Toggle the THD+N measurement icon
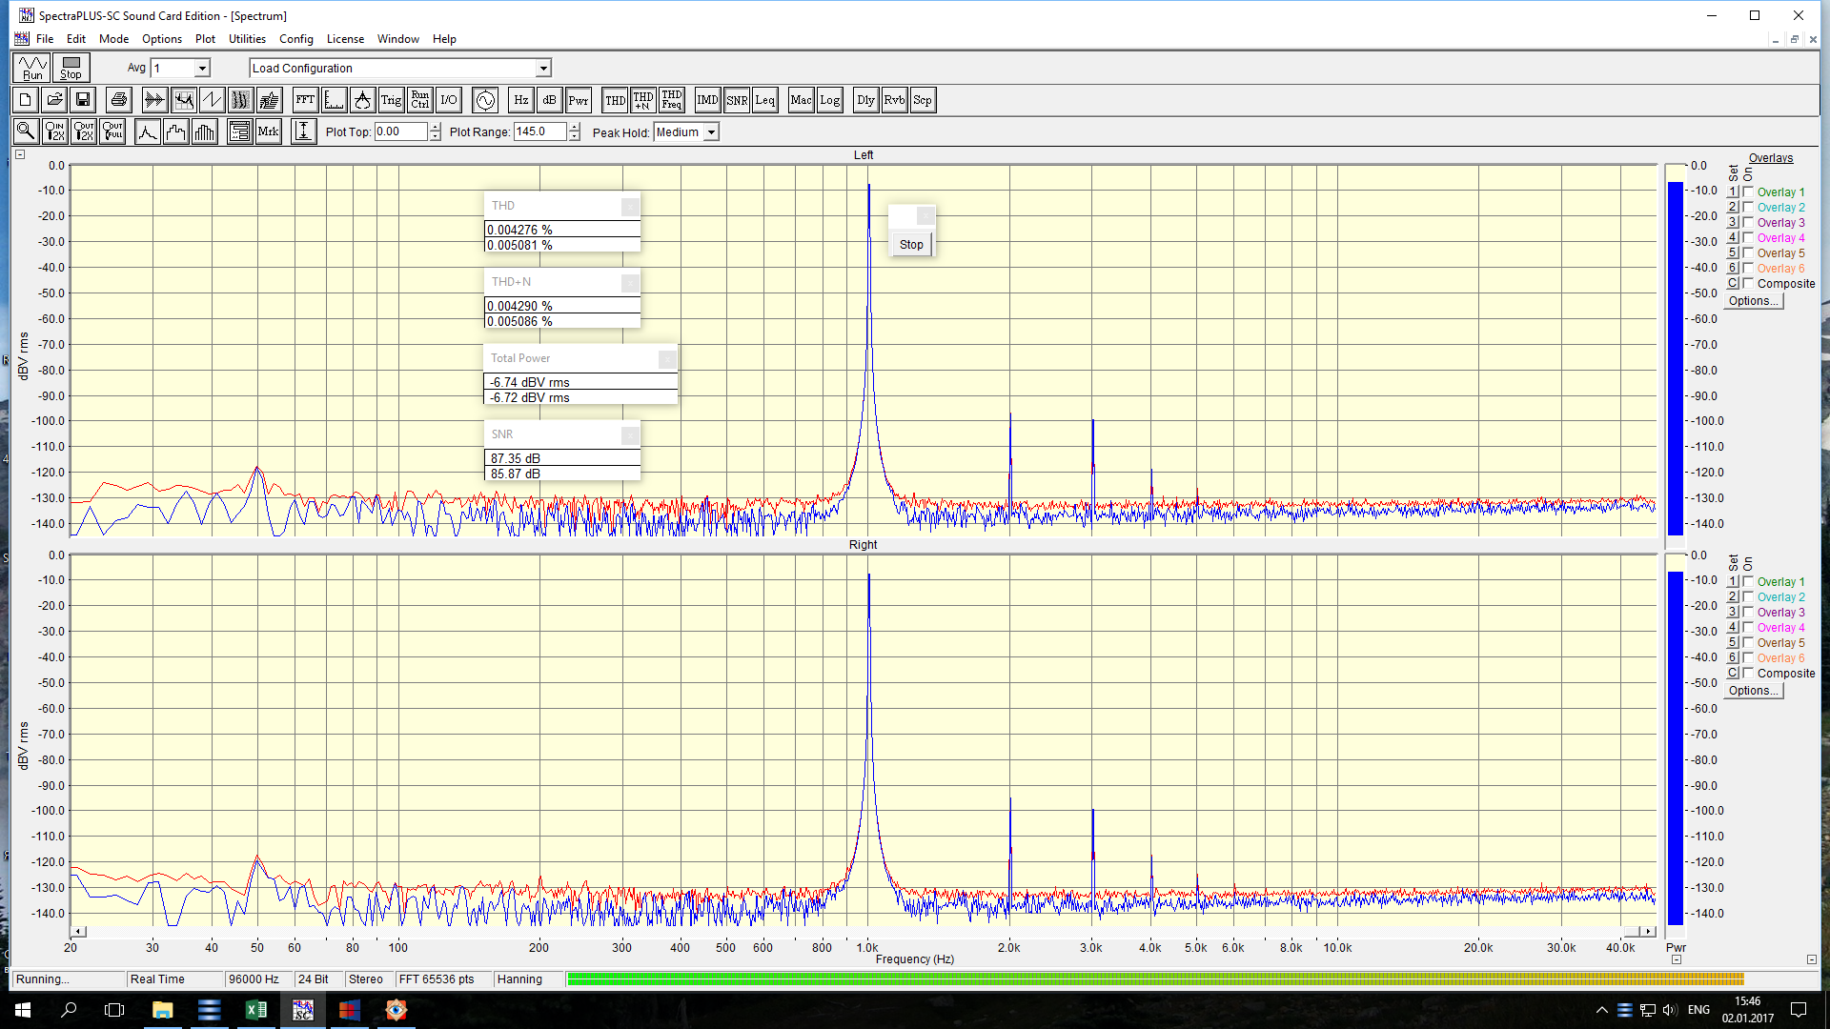This screenshot has width=1830, height=1029. point(643,100)
